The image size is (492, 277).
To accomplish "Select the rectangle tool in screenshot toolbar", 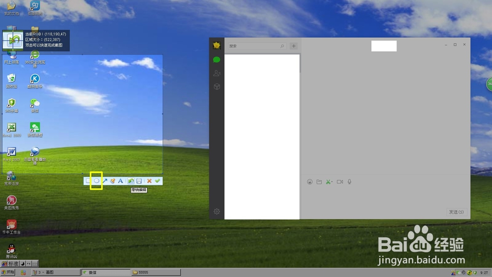I will [x=88, y=181].
